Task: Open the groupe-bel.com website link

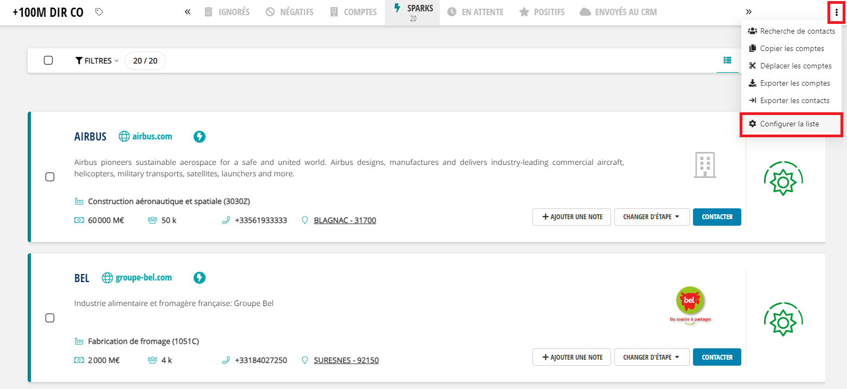Action: pyautogui.click(x=144, y=278)
